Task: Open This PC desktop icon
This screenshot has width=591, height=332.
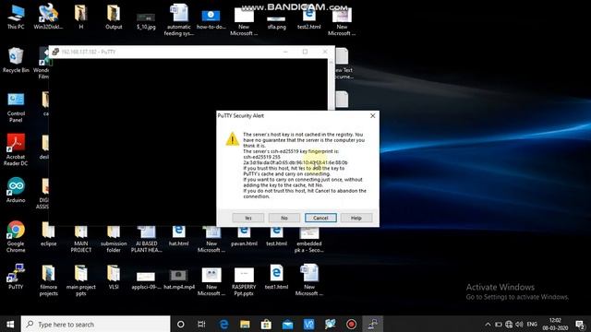Action: pyautogui.click(x=16, y=17)
